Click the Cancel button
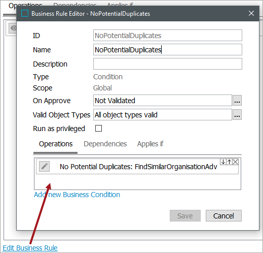This screenshot has width=263, height=253. [223, 216]
